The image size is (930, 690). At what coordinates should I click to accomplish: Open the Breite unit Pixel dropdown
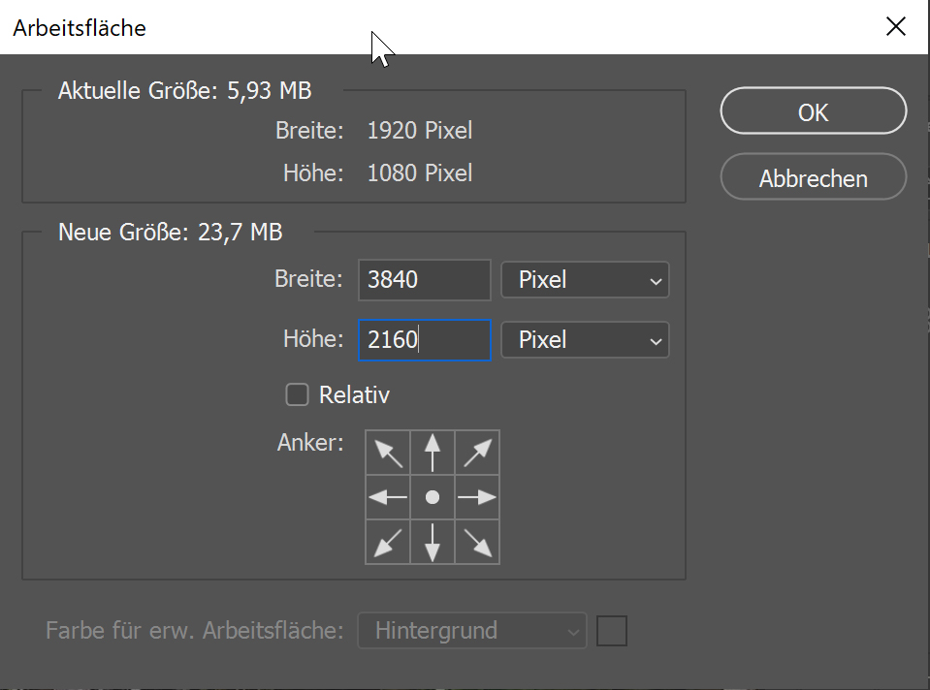585,280
